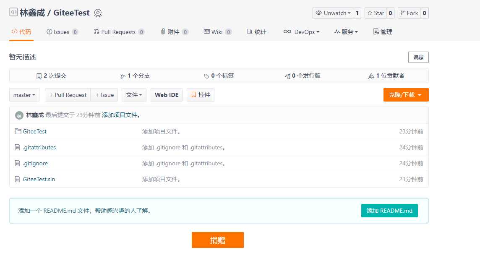The image size is (480, 266).
Task: Open the 文件 dropdown
Action: tap(134, 95)
